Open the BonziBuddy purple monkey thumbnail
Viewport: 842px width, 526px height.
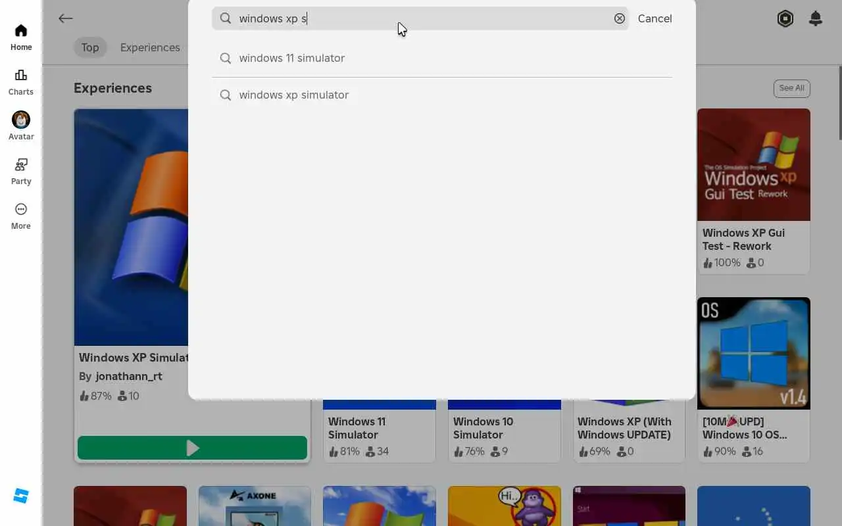click(x=505, y=506)
